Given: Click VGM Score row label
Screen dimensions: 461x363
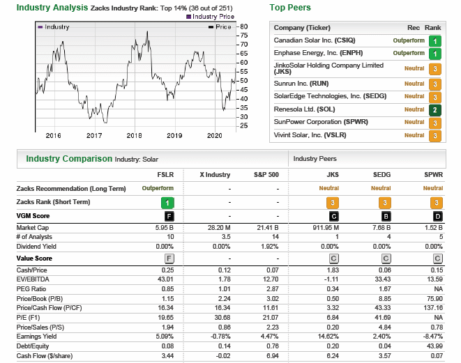Looking at the screenshot, I should click(x=33, y=216).
